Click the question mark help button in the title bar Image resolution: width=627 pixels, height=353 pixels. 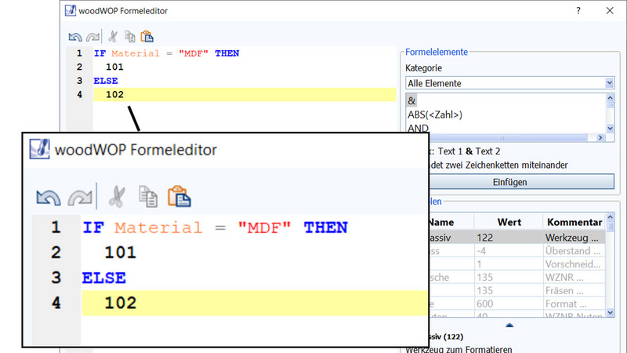(578, 10)
